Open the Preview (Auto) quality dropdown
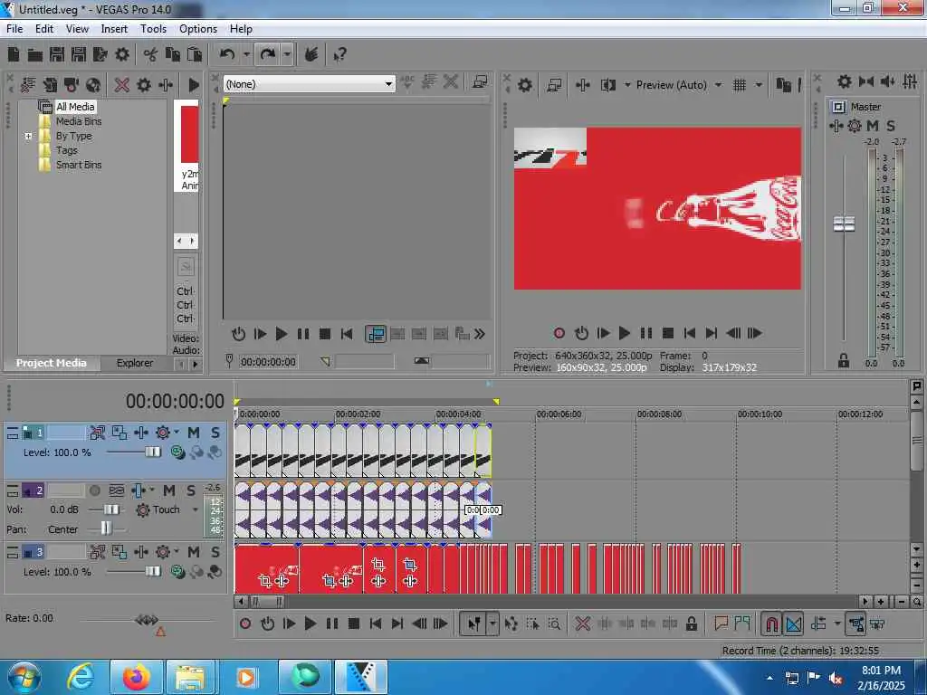The image size is (927, 695). pos(679,85)
